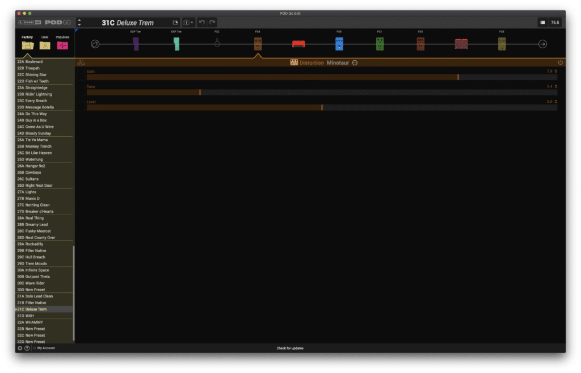Click the 76.5 tempo value
The height and width of the screenshot is (373, 581).
[x=555, y=23]
